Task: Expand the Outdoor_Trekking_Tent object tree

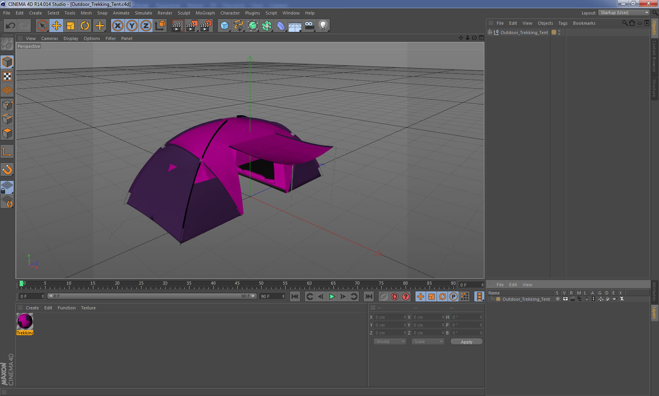Action: click(490, 32)
